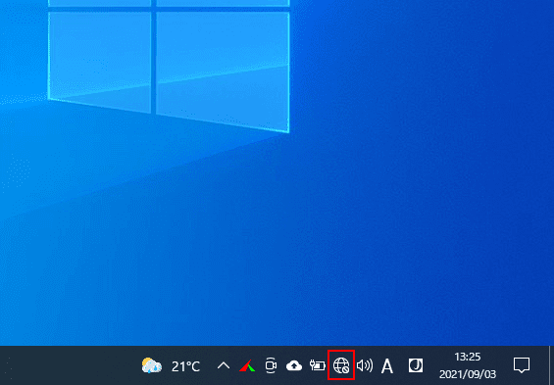
Task: Open the speaker volume icon
Action: pyautogui.click(x=365, y=365)
